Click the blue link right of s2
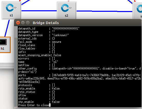142x109 pixels. pyautogui.click(x=104, y=11)
